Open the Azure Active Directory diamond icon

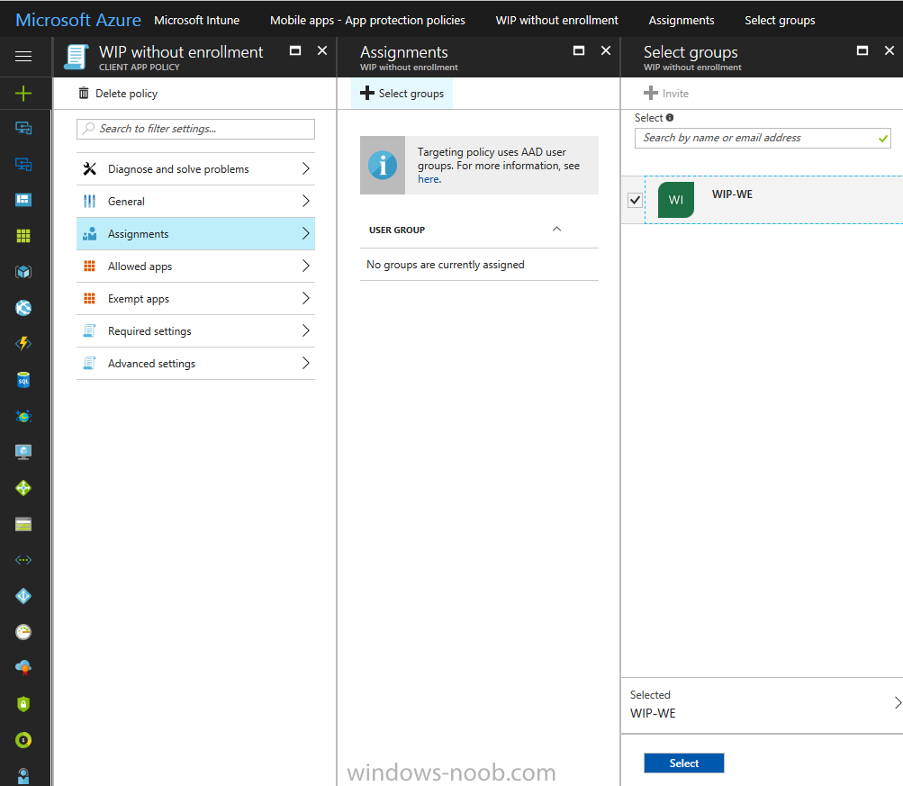pos(23,596)
